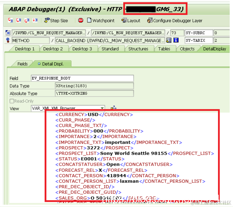Click the METHOD event type field
Screen dimensions: 233x207
(x=30, y=40)
